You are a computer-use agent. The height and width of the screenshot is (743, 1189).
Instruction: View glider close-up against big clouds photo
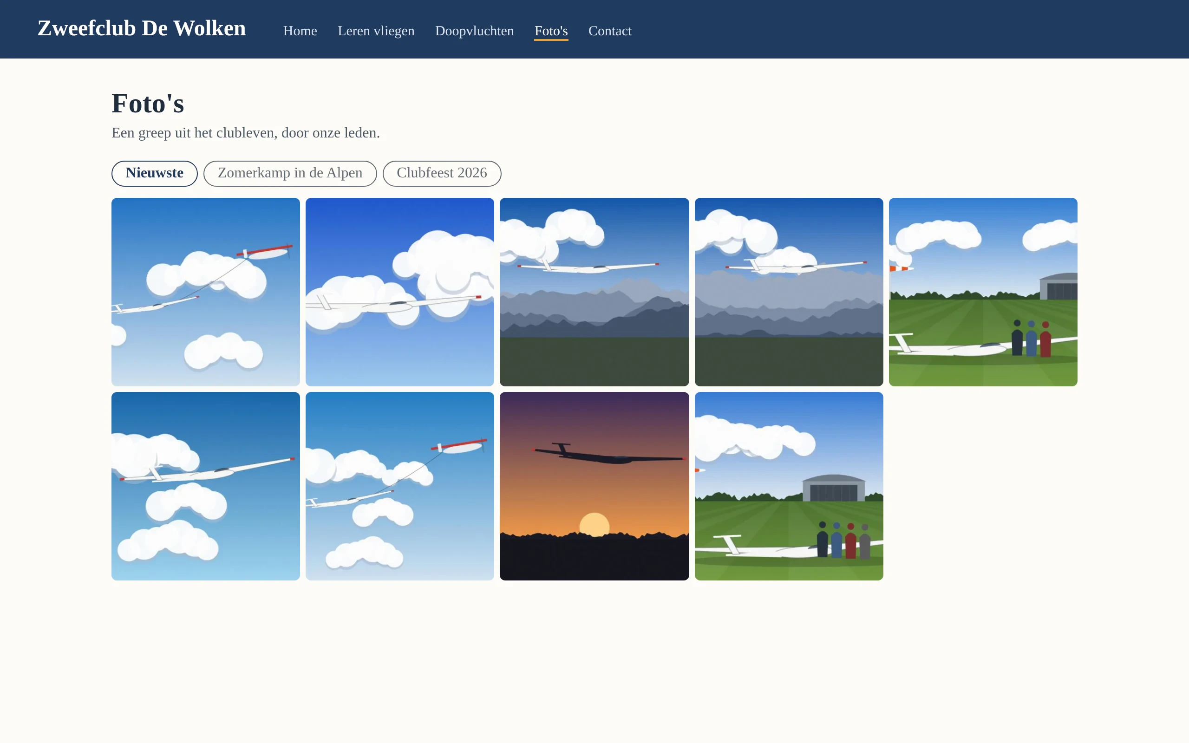[x=399, y=292]
